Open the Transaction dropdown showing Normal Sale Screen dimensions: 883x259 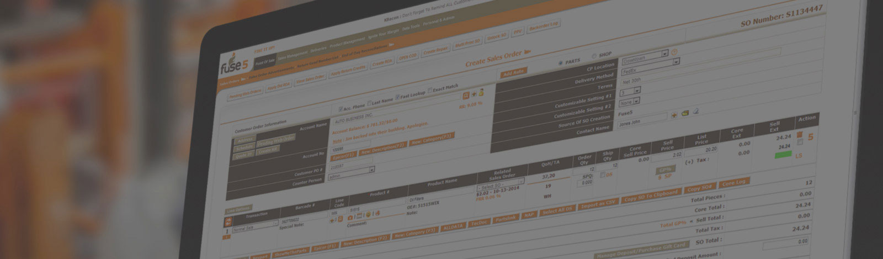point(256,227)
